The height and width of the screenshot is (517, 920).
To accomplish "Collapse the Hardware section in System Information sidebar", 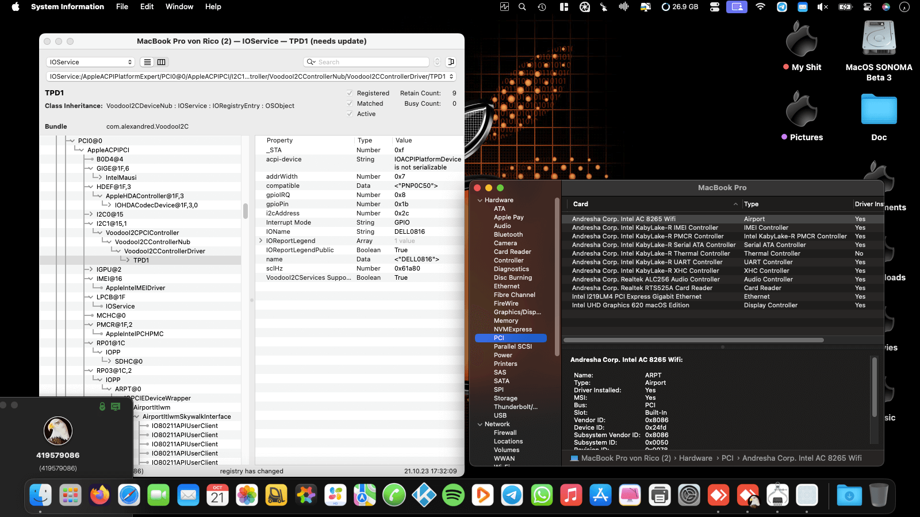I will pos(480,200).
